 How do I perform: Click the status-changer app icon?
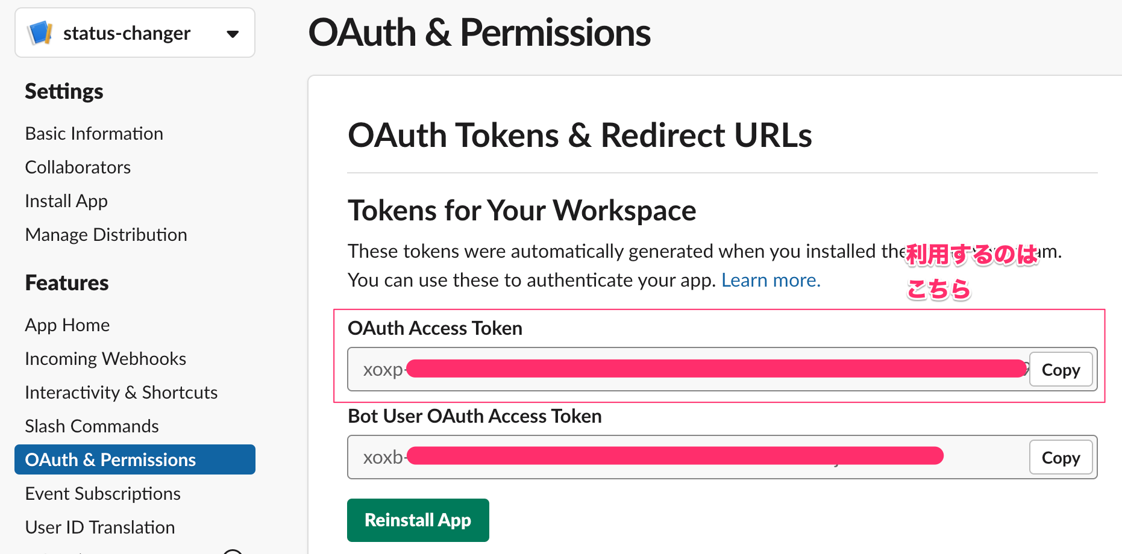(x=40, y=33)
